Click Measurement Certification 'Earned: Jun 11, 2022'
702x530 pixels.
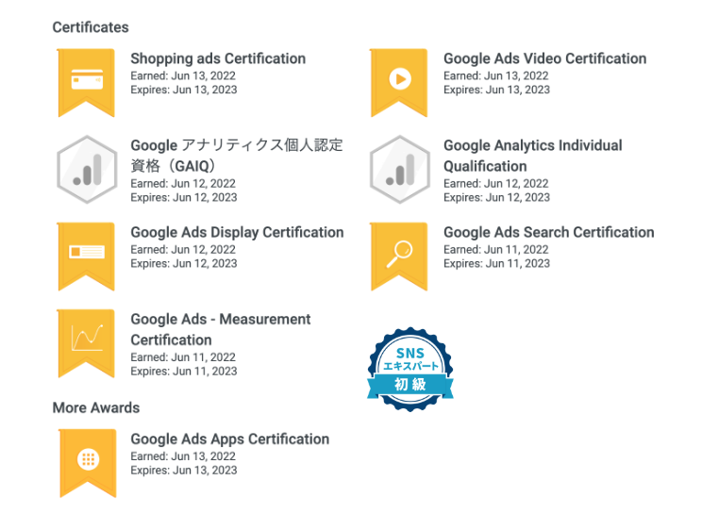(183, 357)
